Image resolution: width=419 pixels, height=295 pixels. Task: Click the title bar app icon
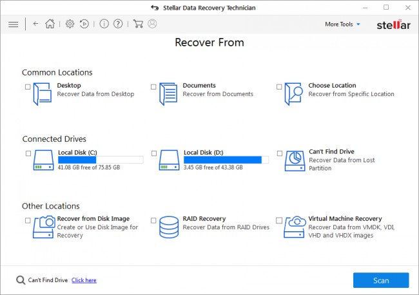coord(155,8)
